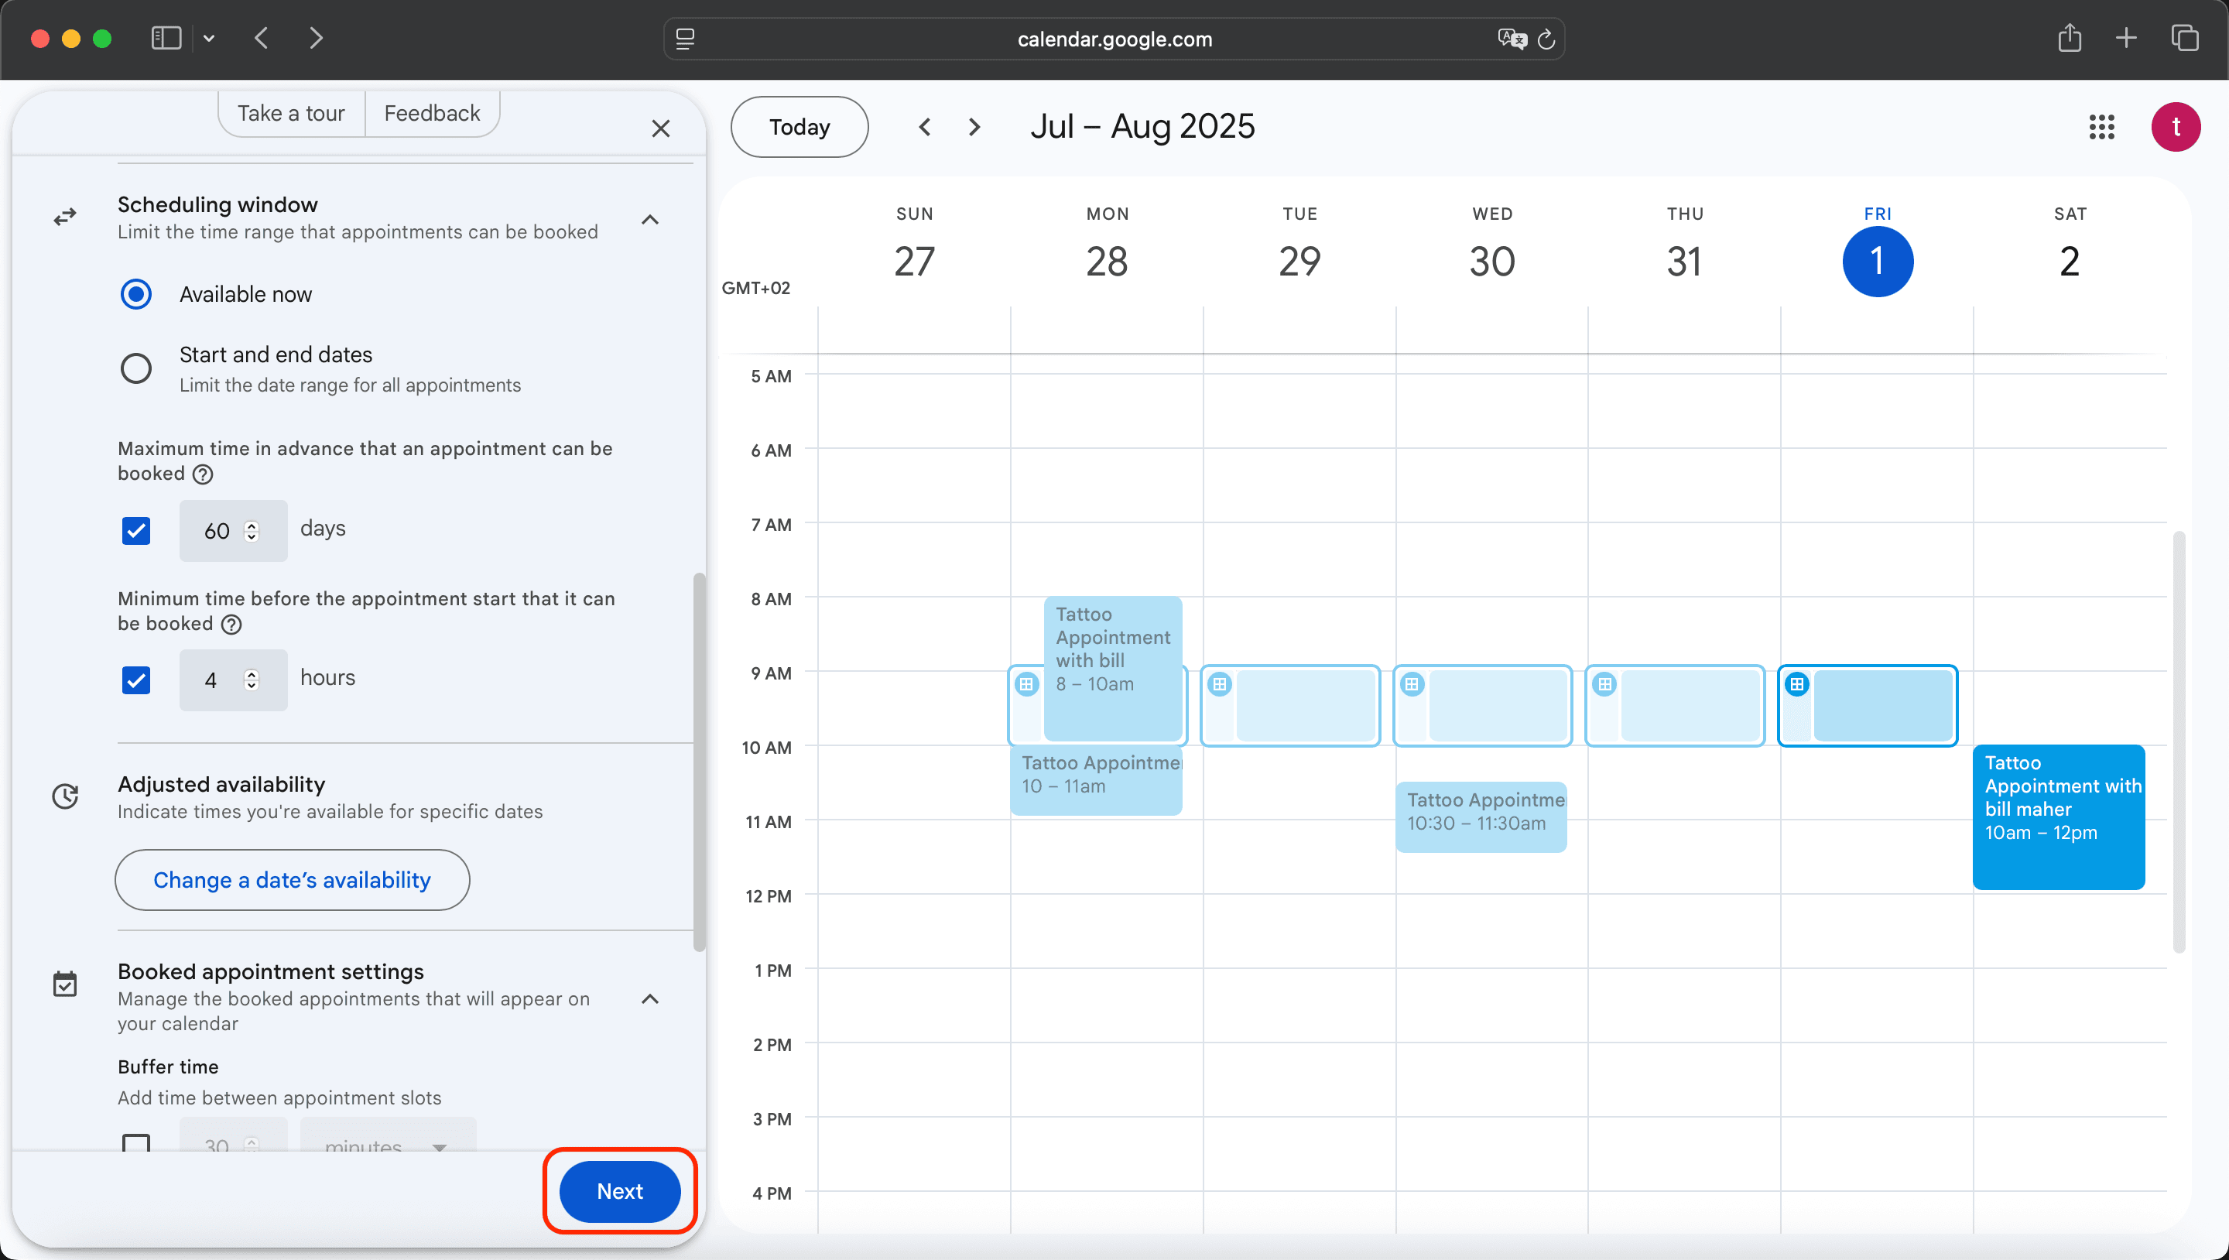
Task: Uncheck the 4 hours minimum checkbox
Action: pos(136,680)
